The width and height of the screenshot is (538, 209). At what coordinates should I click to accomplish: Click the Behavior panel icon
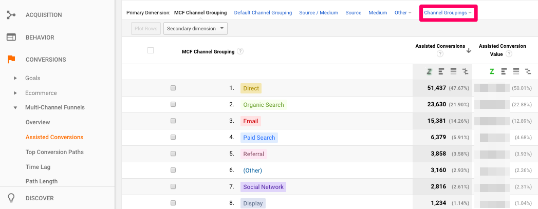coord(11,37)
